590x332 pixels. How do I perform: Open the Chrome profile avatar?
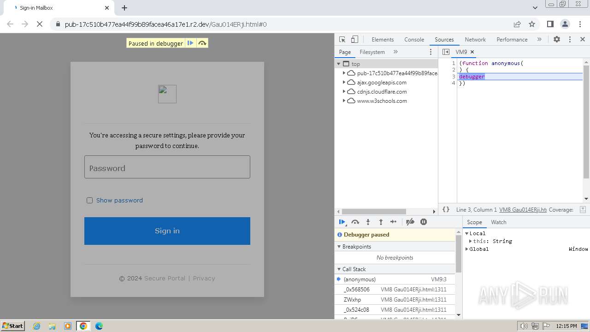pyautogui.click(x=565, y=24)
